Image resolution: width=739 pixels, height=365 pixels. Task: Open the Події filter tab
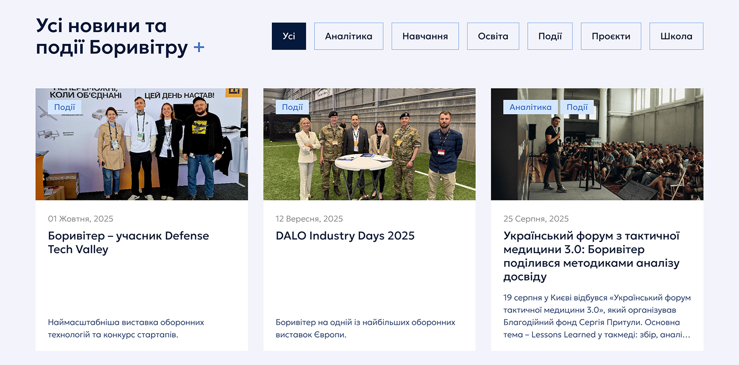(x=550, y=36)
